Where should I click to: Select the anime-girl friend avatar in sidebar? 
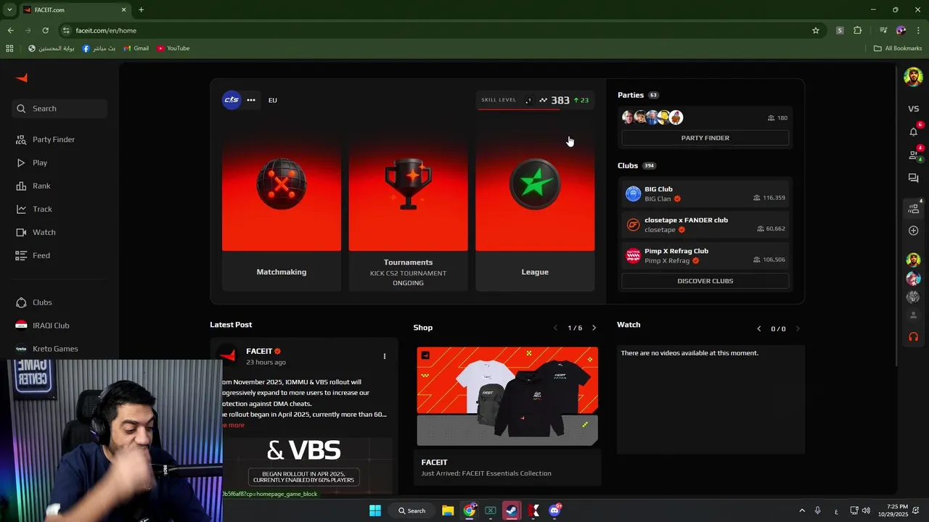[x=913, y=278]
